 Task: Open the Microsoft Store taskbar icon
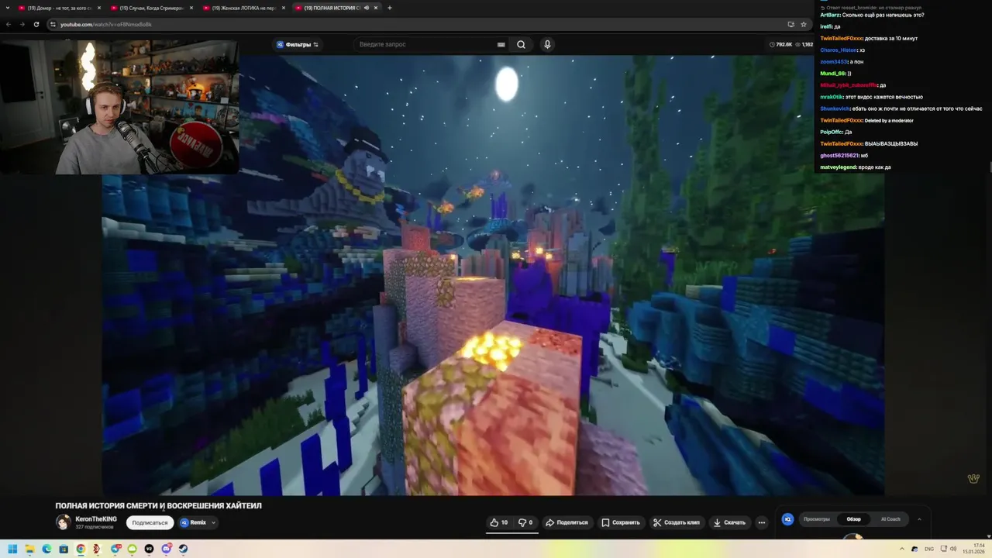pyautogui.click(x=64, y=549)
